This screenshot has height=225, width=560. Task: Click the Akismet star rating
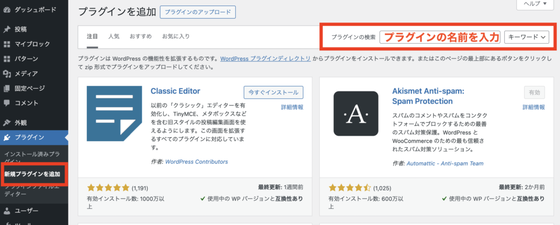click(x=349, y=187)
